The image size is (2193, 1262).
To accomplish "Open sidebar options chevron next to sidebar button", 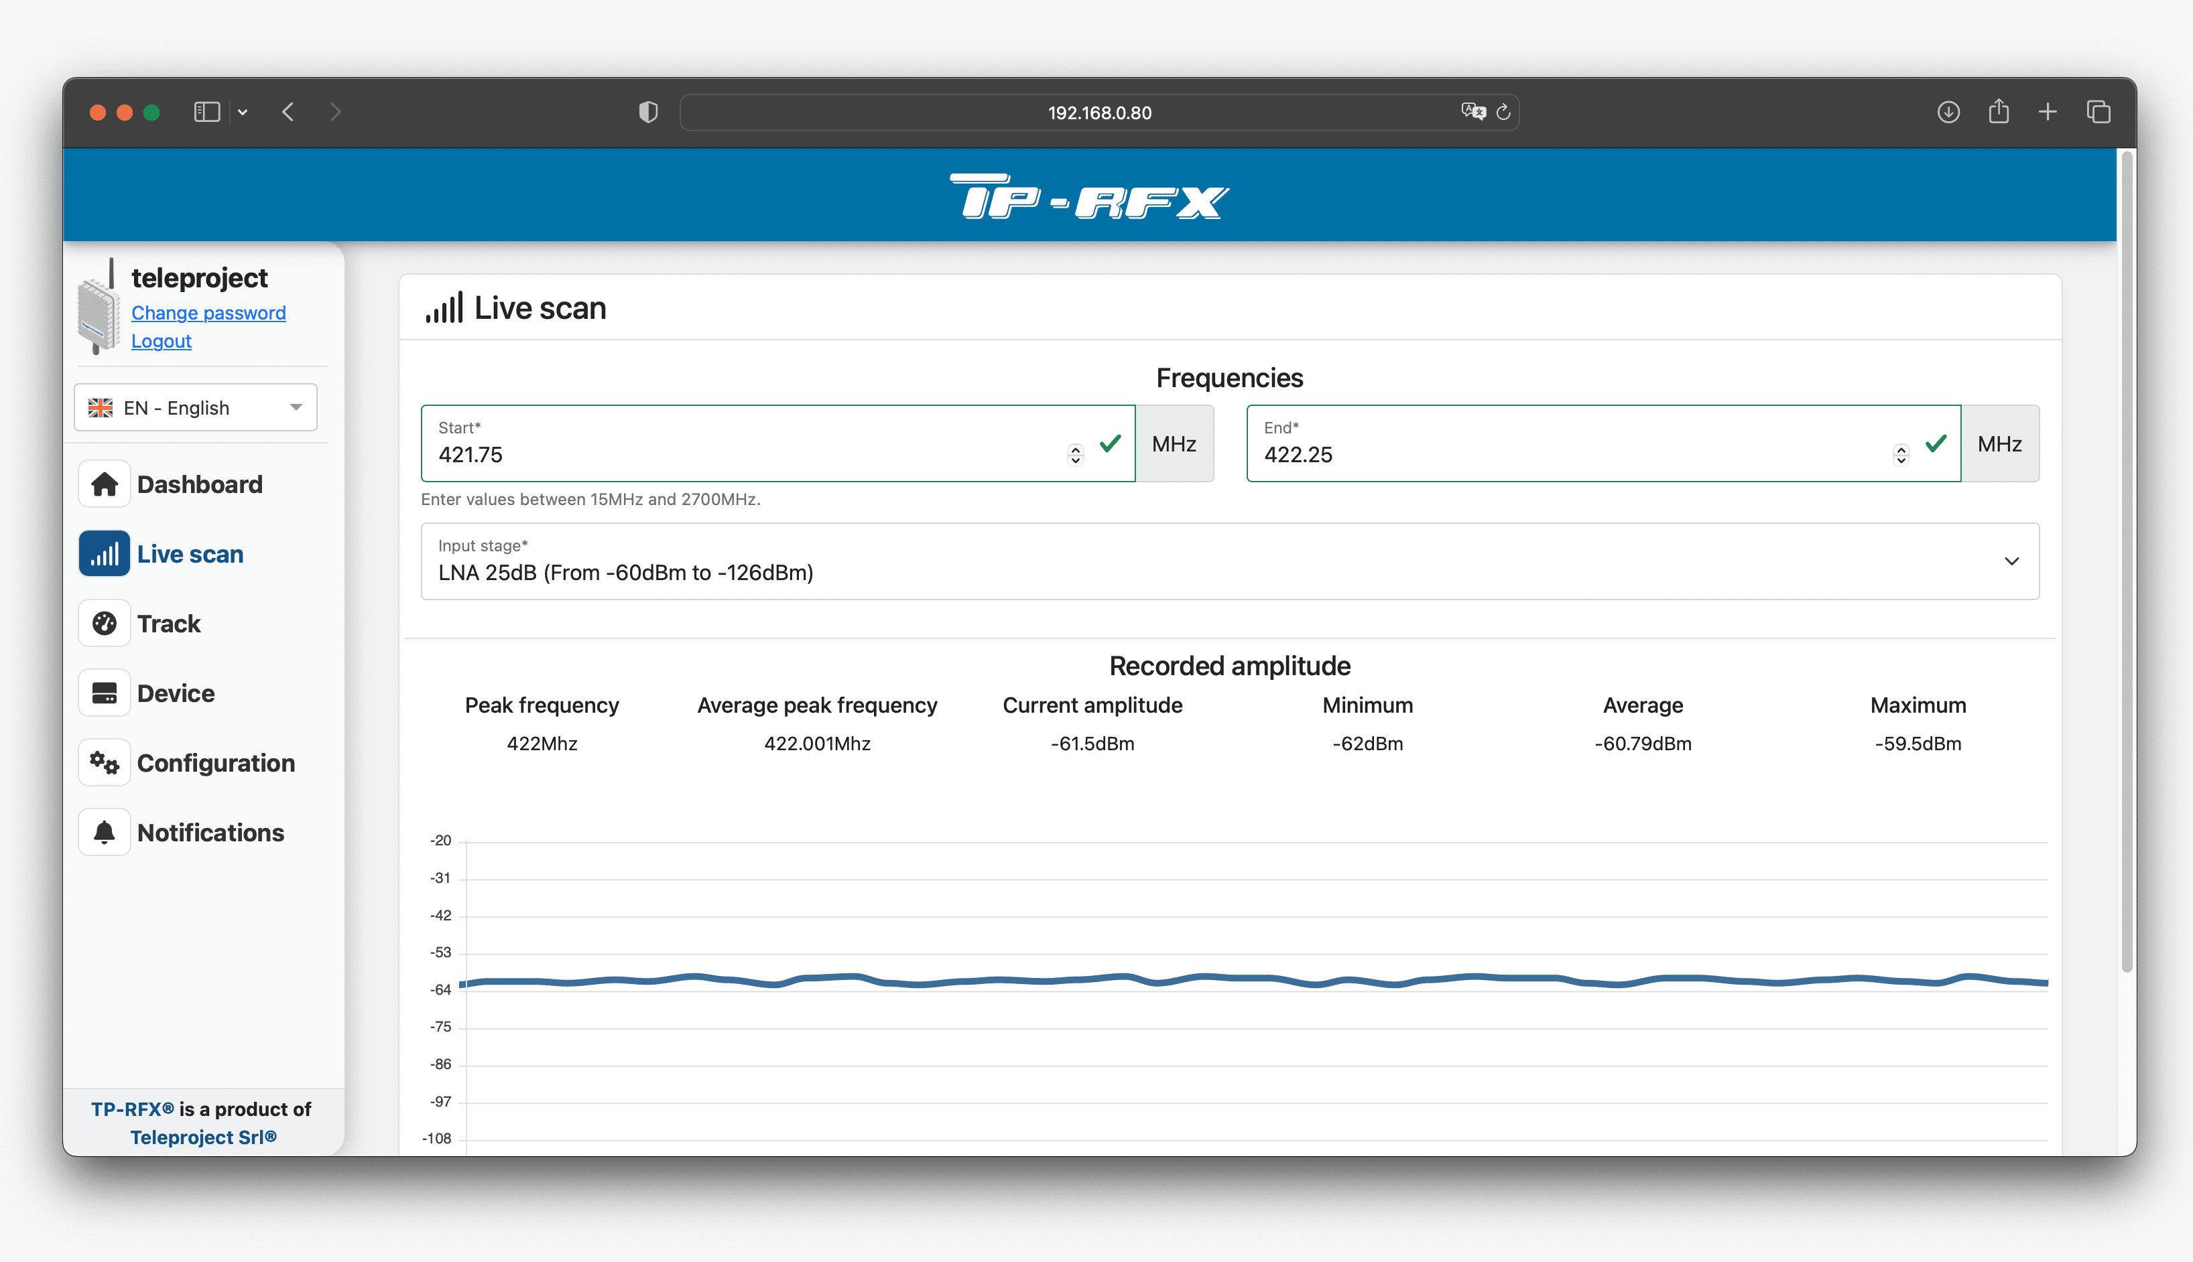I will pyautogui.click(x=243, y=112).
